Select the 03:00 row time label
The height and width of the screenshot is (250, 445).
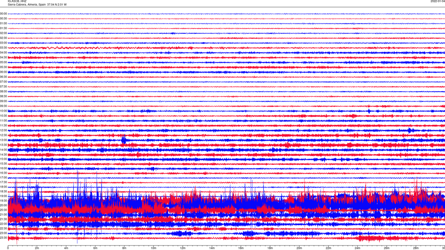click(x=3, y=43)
